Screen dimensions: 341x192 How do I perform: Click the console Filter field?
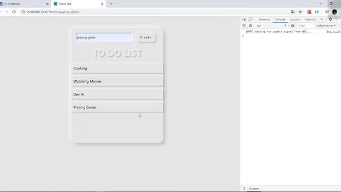pos(305,26)
